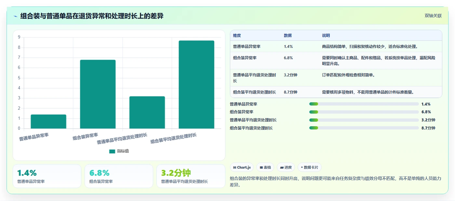
Task: Click the 3.2分钟 data card
Action: coord(191,176)
